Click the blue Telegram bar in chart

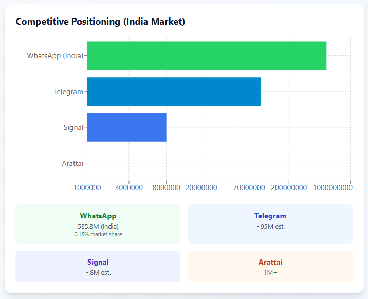point(174,91)
